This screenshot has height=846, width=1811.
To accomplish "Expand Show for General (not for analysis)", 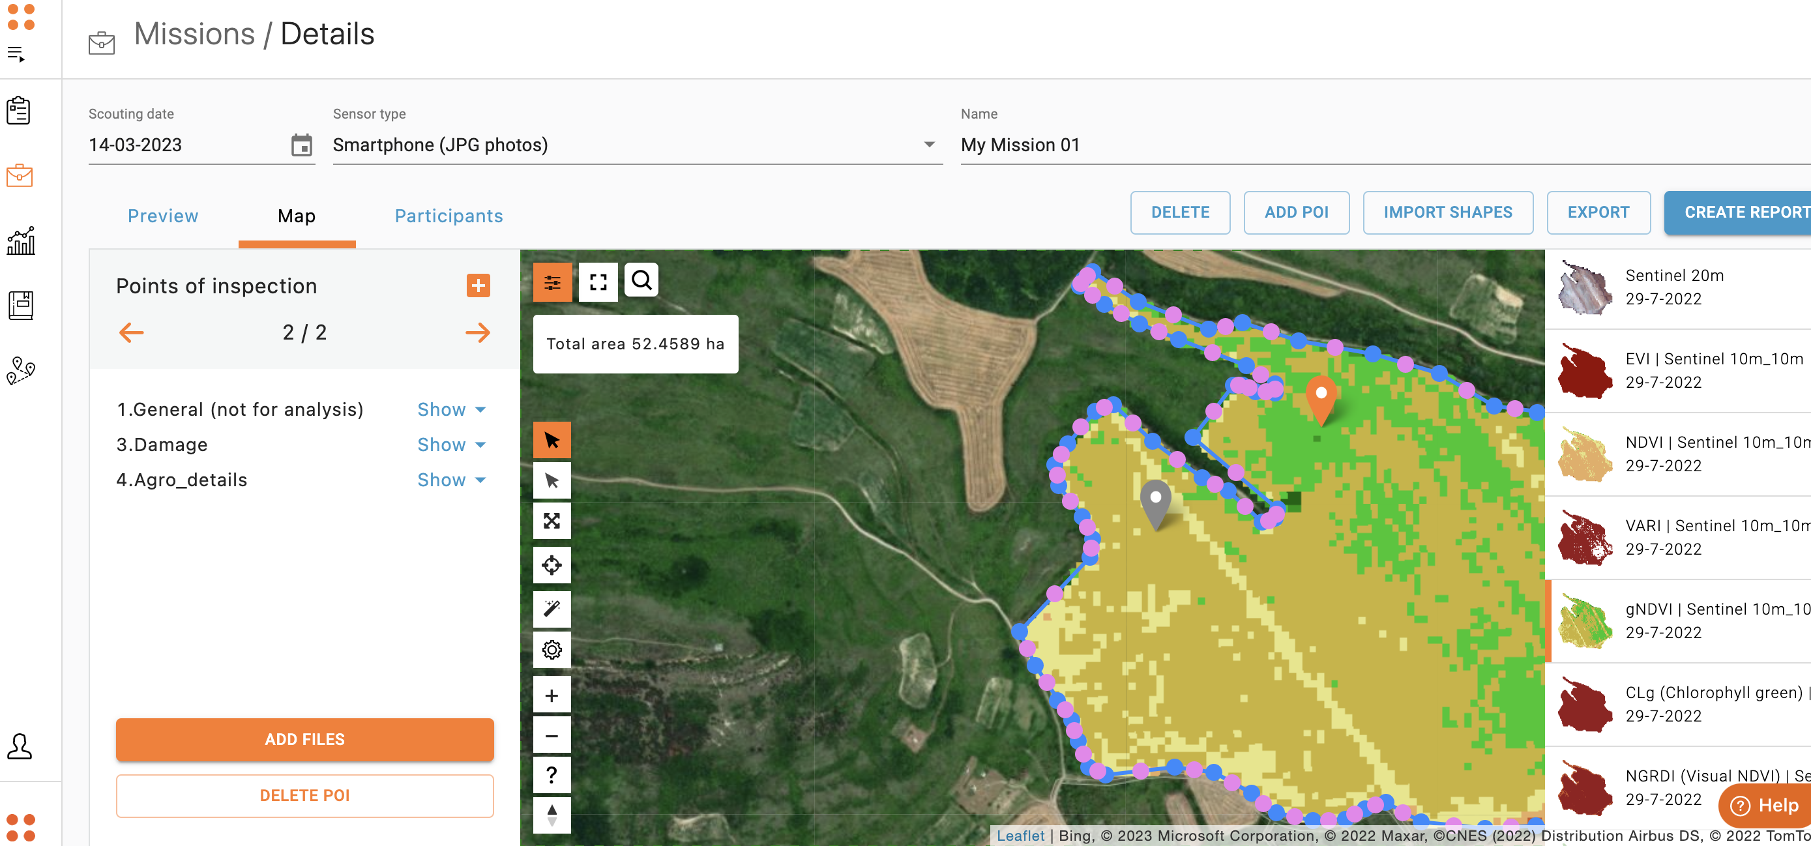I will tap(451, 410).
